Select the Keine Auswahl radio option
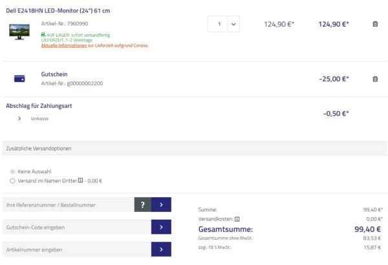This screenshot has width=388, height=265. (x=12, y=171)
